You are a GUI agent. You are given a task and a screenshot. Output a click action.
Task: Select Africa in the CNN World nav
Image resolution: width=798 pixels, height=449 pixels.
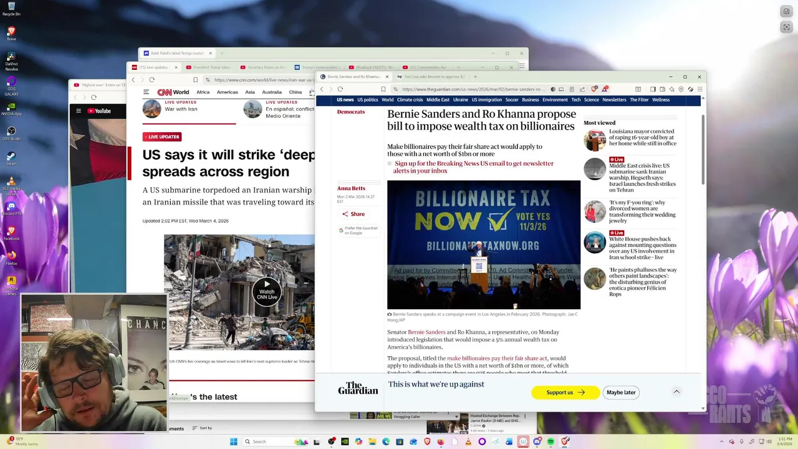(x=203, y=92)
